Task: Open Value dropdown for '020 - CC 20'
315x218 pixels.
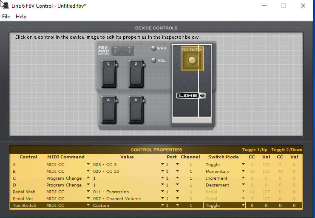Action: pos(162,171)
